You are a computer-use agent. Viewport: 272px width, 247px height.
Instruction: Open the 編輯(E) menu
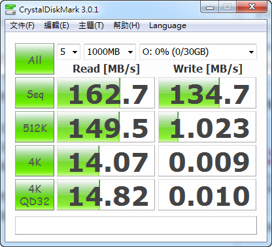[x=56, y=25]
